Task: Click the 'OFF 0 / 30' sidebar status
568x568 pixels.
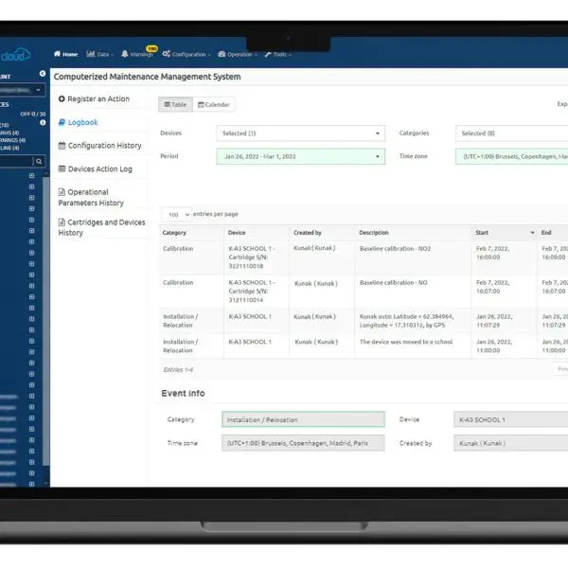Action: [x=33, y=115]
